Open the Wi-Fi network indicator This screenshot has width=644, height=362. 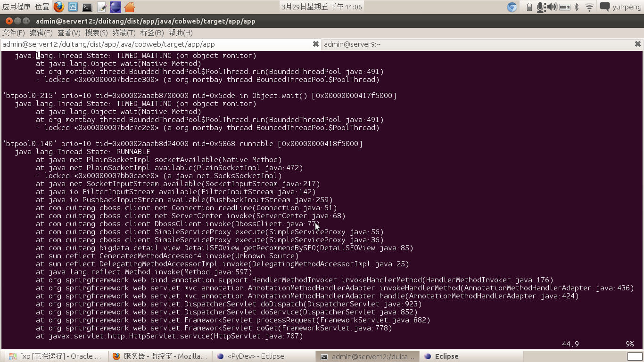(x=589, y=7)
